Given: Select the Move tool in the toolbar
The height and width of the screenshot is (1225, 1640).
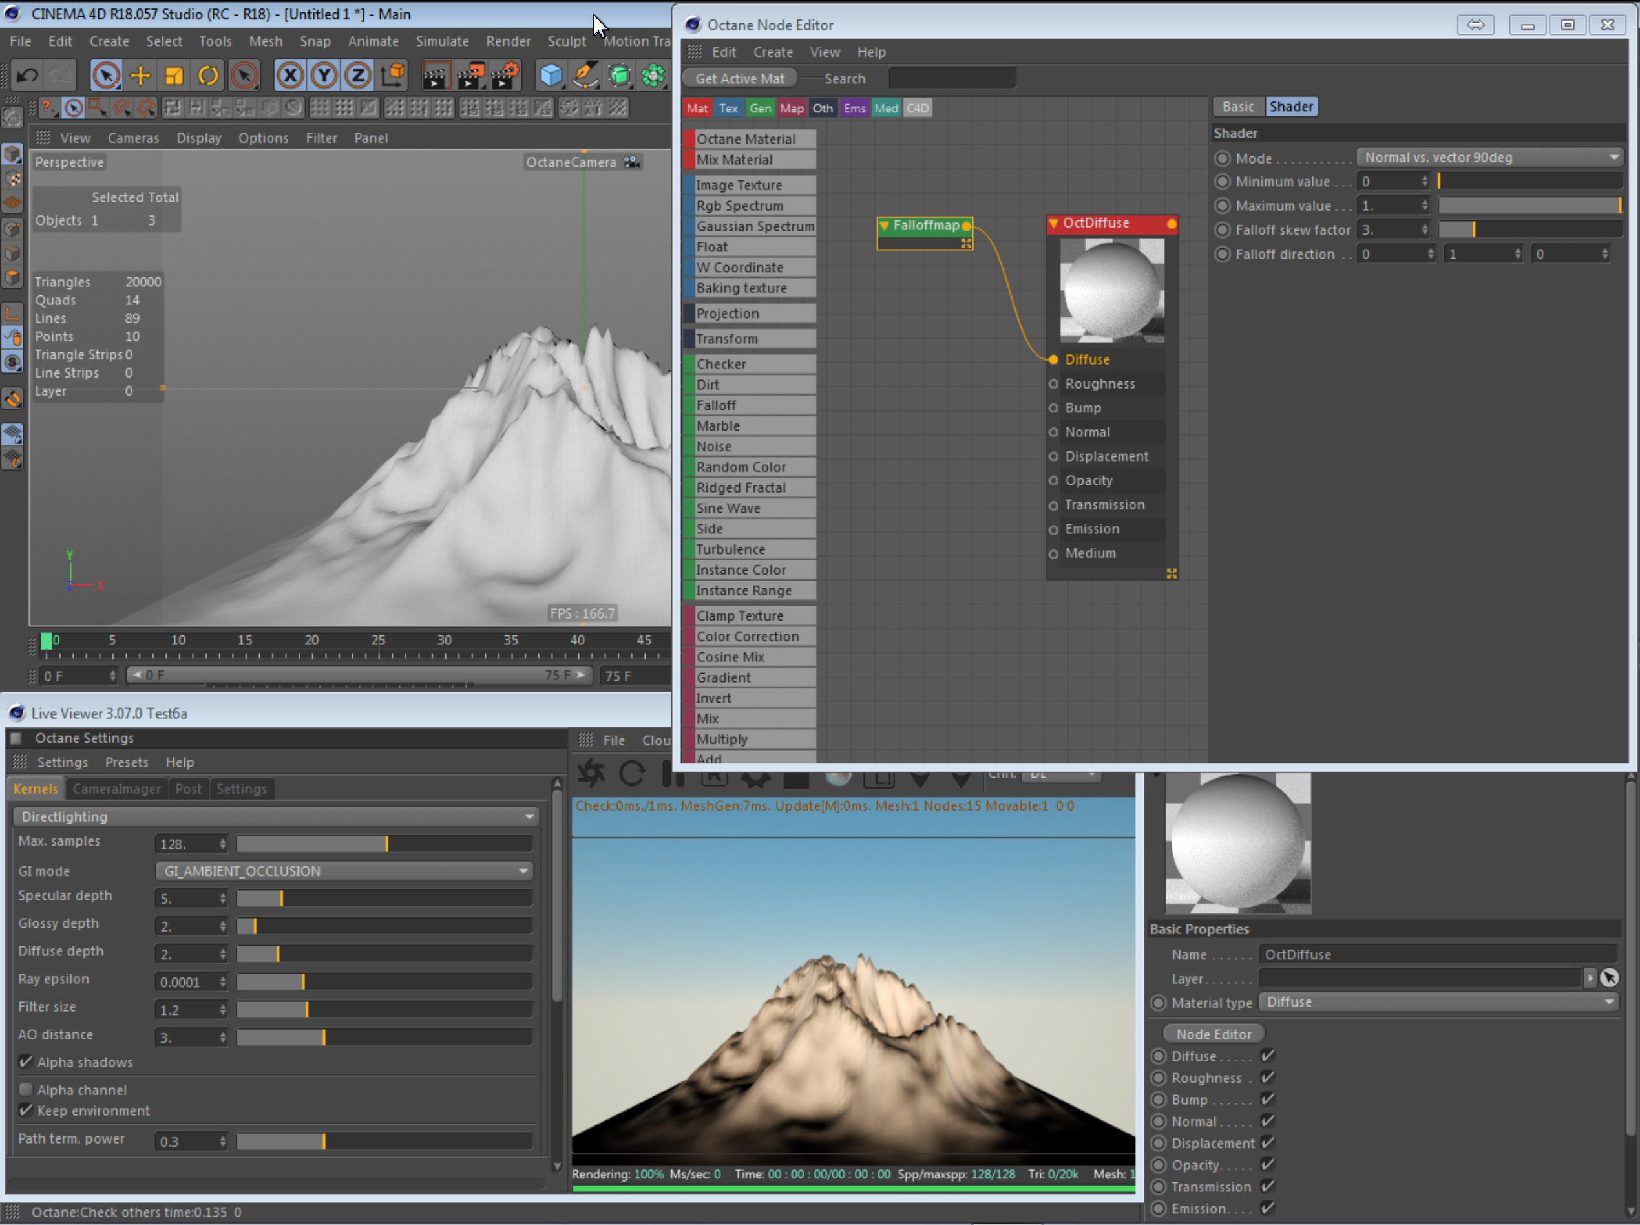Looking at the screenshot, I should click(x=140, y=76).
